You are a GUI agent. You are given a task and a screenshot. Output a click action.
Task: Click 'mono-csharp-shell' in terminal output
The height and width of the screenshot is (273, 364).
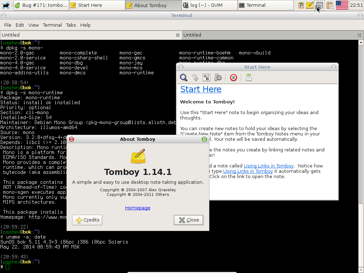point(84,58)
